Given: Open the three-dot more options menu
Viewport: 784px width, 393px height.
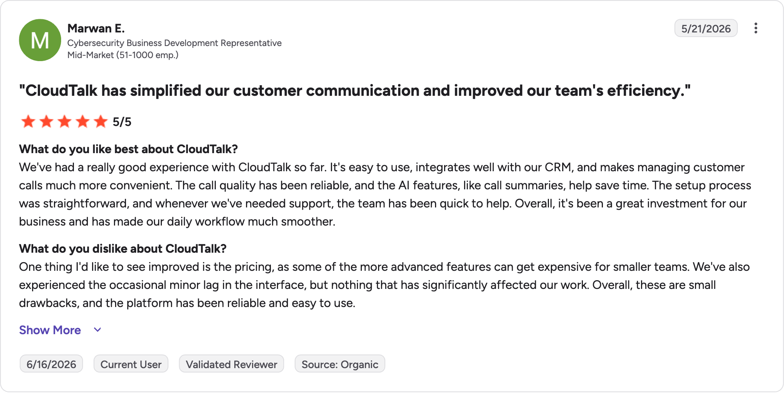Looking at the screenshot, I should (x=755, y=28).
